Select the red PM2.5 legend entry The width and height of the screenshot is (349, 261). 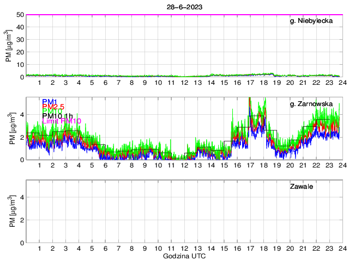53,107
